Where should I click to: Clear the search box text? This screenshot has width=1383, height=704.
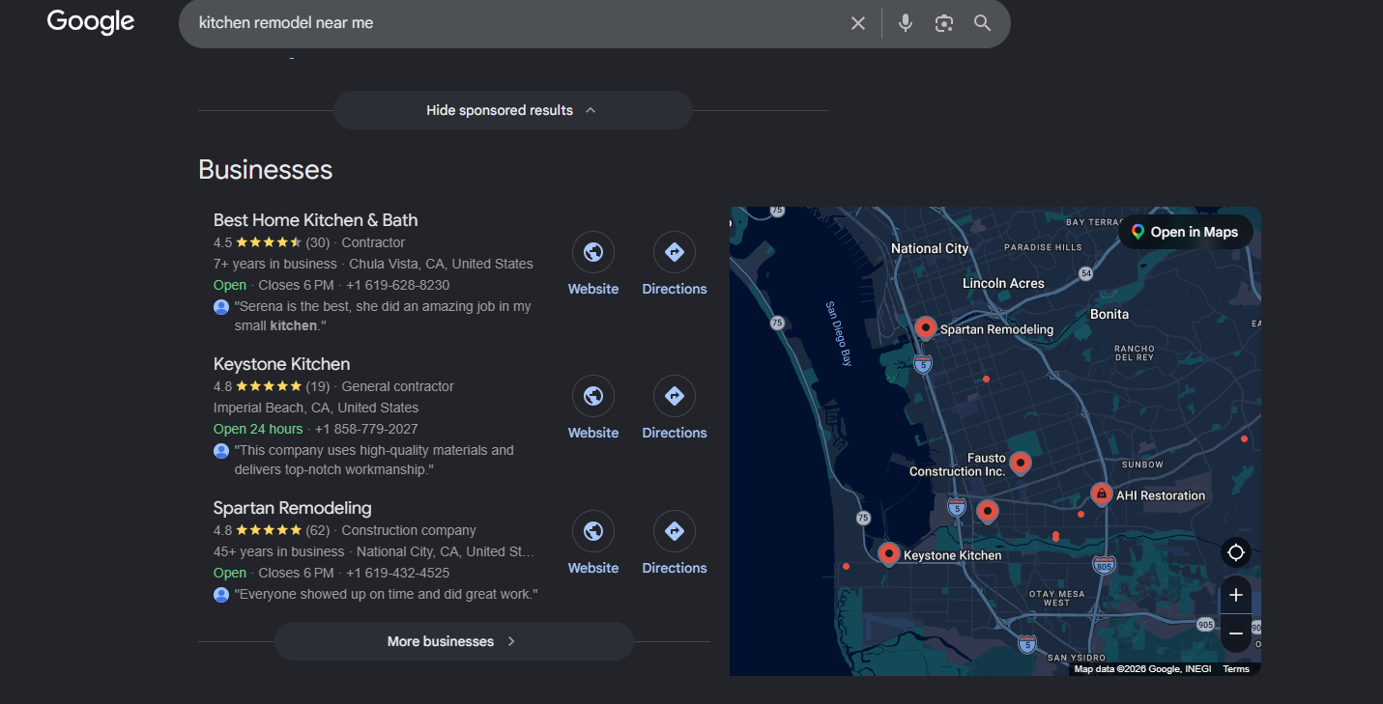coord(857,23)
